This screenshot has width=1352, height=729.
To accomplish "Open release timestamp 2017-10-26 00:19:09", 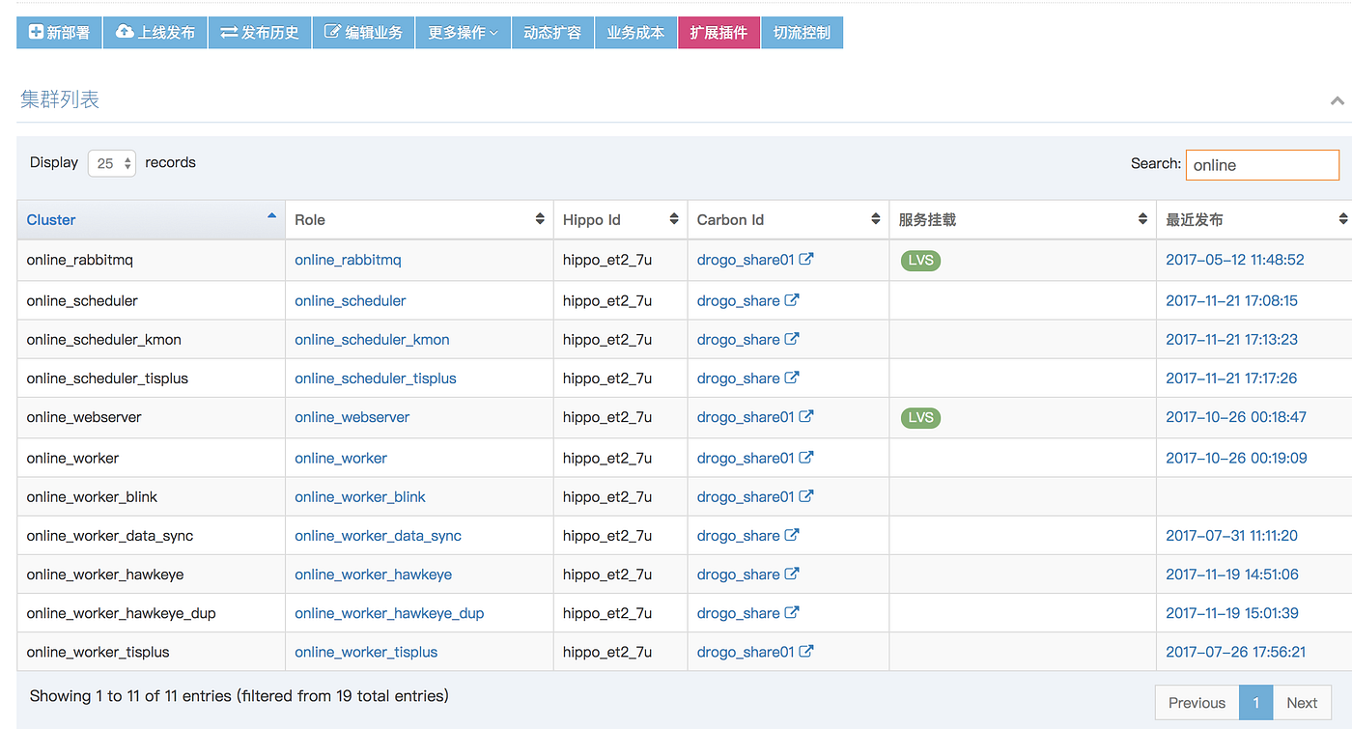I will coord(1236,458).
